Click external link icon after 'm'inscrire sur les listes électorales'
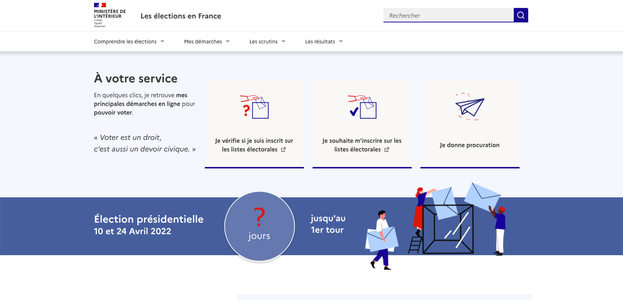Image resolution: width=623 pixels, height=300 pixels. click(386, 150)
